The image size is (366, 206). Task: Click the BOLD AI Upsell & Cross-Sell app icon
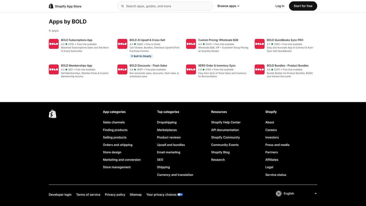pyautogui.click(x=122, y=44)
